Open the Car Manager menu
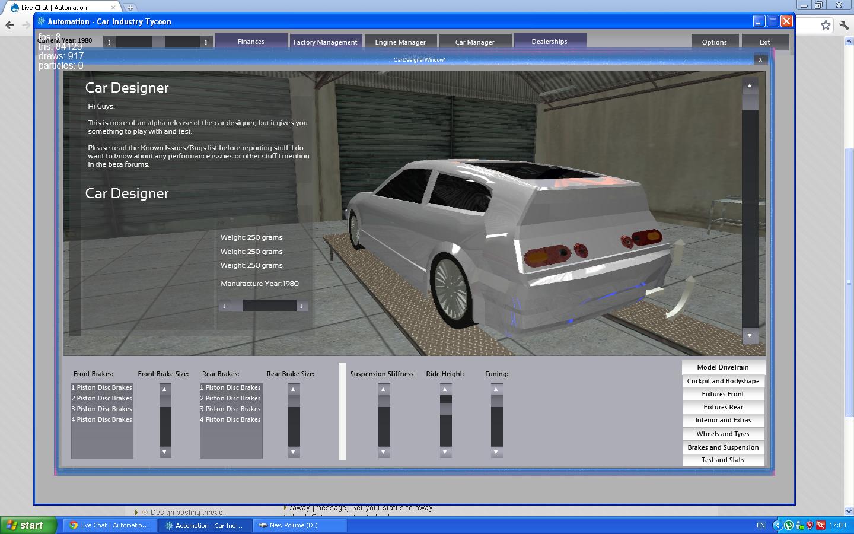 point(475,42)
